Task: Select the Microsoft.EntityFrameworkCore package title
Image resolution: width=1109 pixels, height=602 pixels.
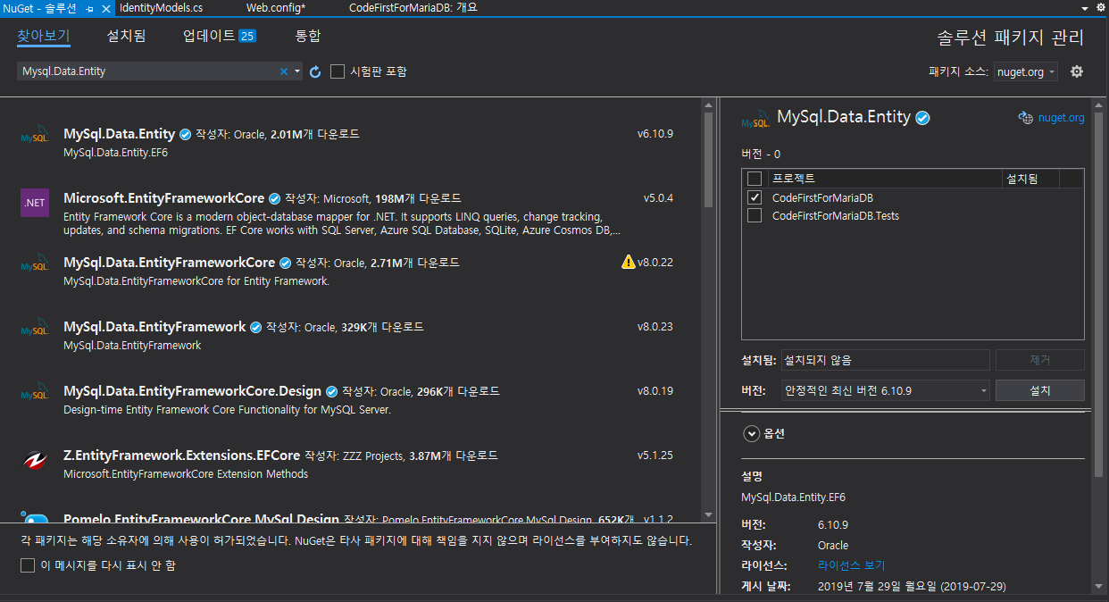Action: pyautogui.click(x=164, y=198)
